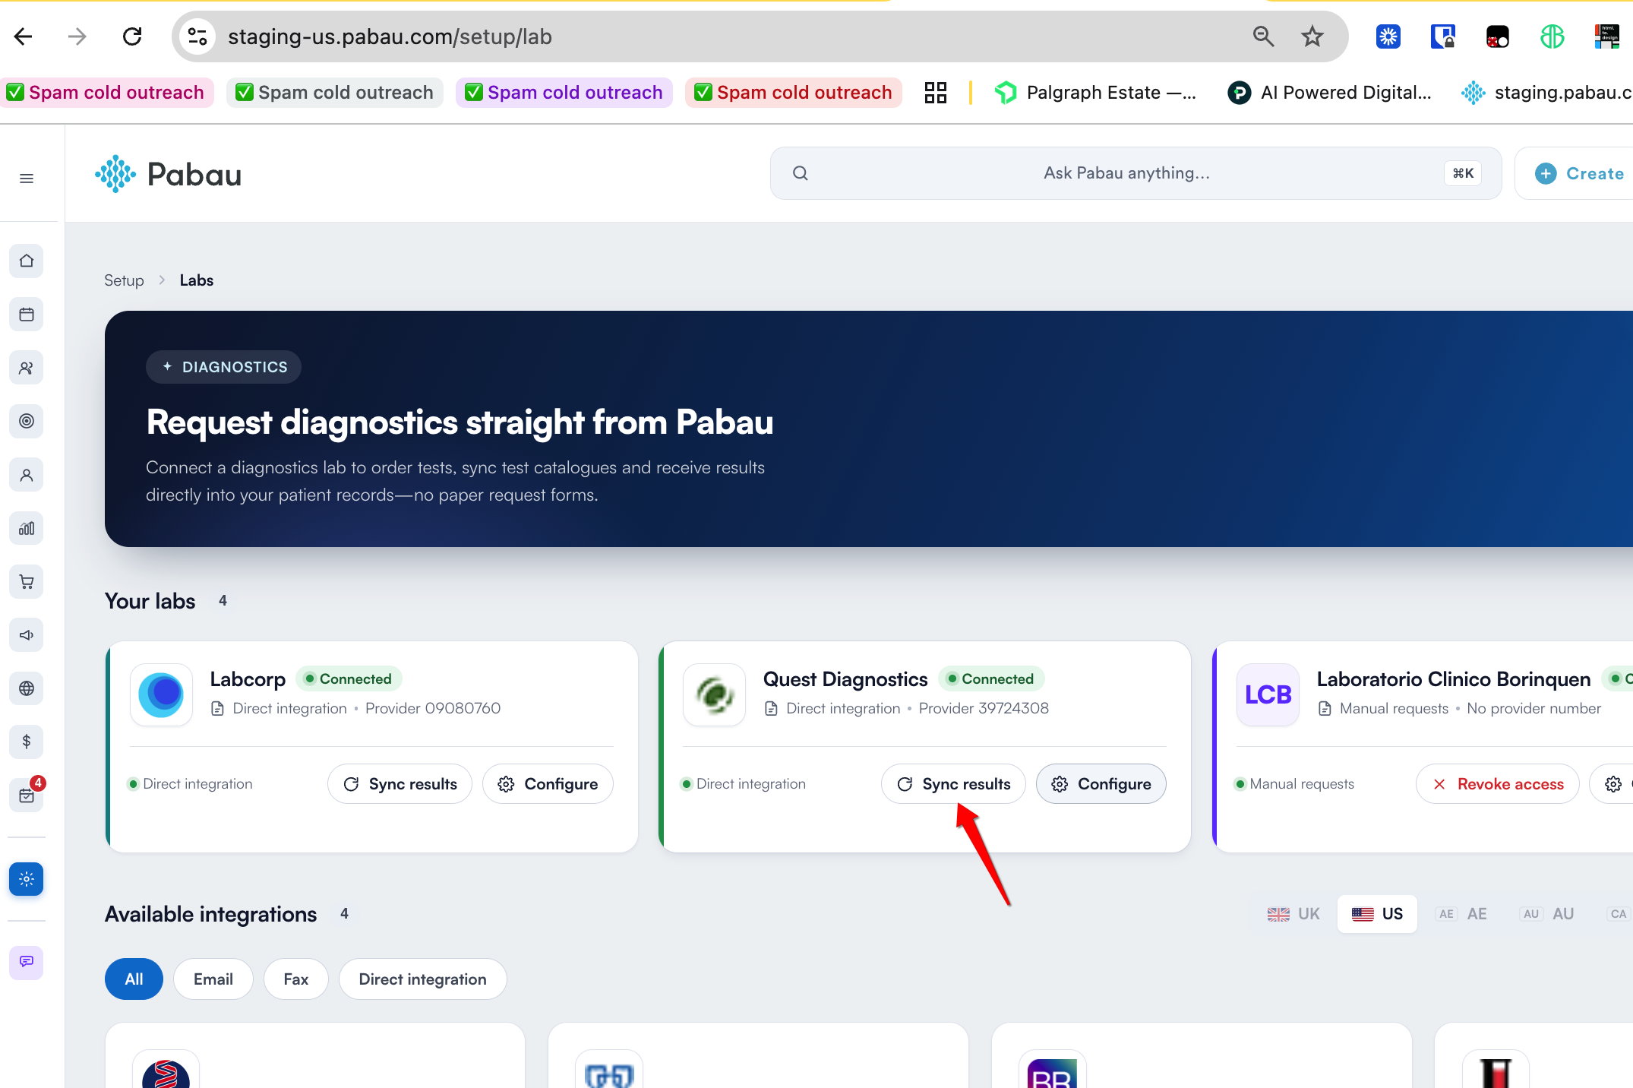Open the tasks icon with the 4 badge
This screenshot has width=1633, height=1088.
27,795
